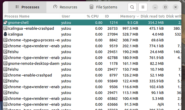Open the hamburger main menu
This screenshot has height=110, width=185.
coord(143,7)
